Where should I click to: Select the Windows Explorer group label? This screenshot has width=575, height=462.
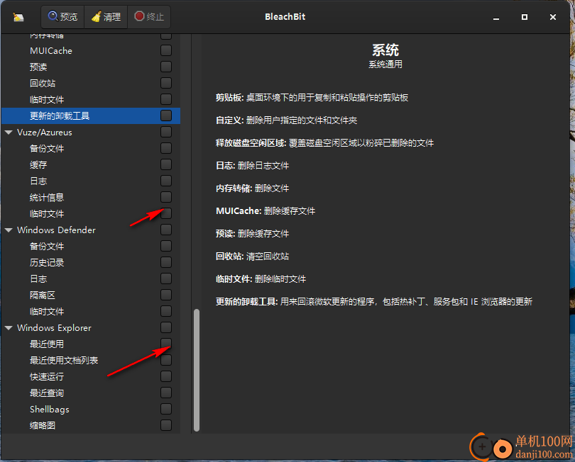[x=54, y=327]
